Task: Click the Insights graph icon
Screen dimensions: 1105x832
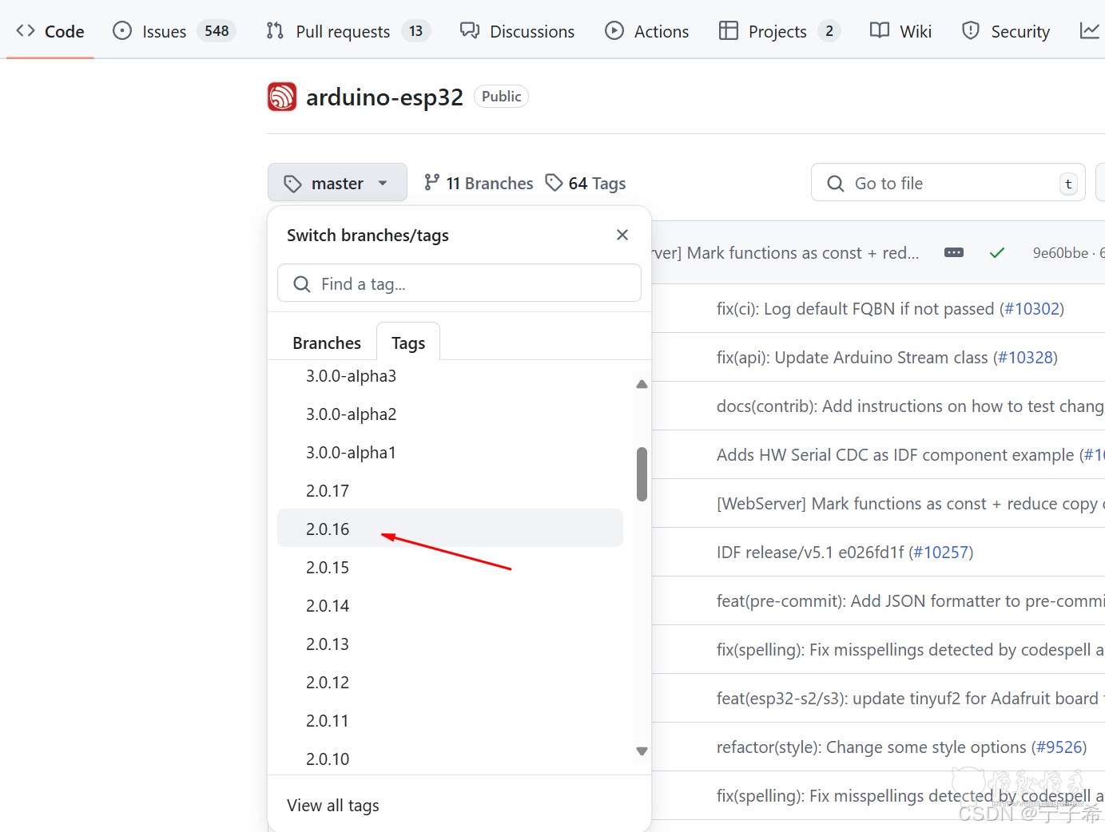Action: (x=1089, y=31)
